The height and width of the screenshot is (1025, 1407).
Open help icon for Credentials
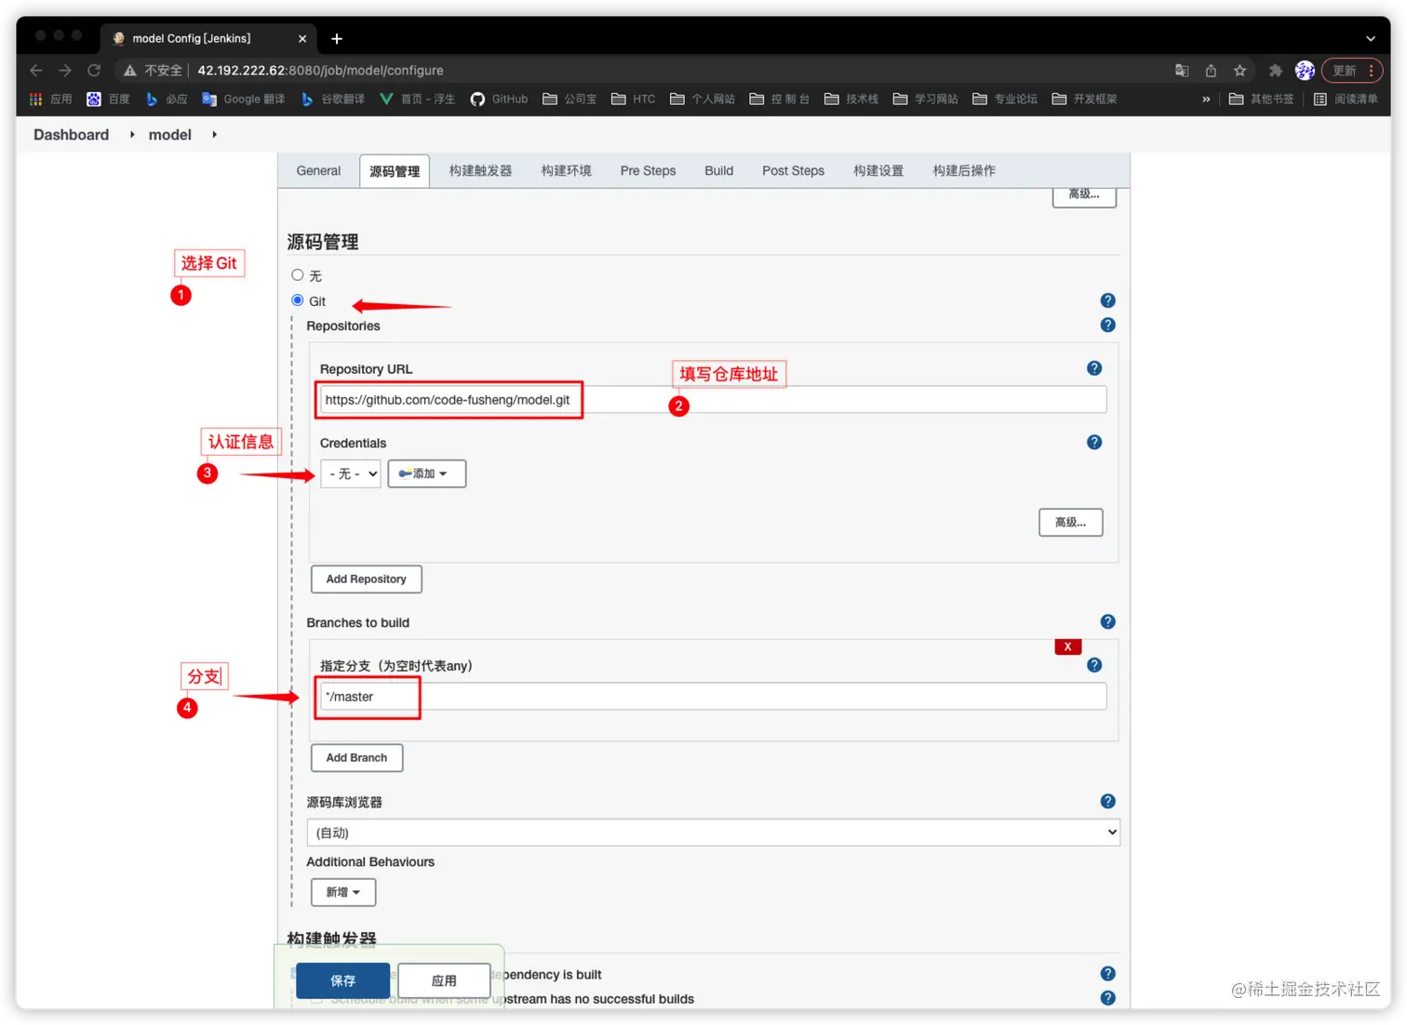(1094, 442)
